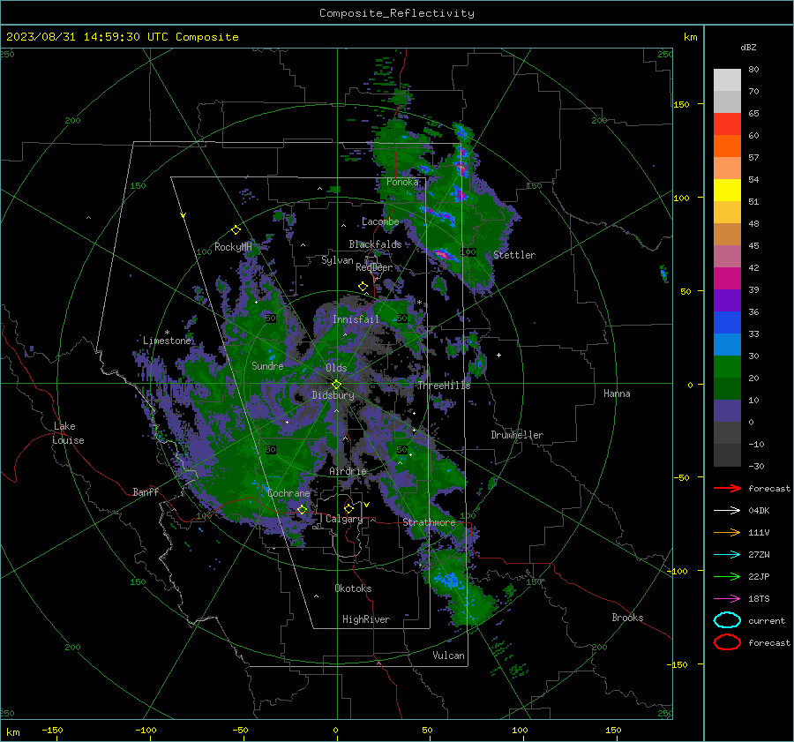Click the HighRiver town label

[366, 619]
